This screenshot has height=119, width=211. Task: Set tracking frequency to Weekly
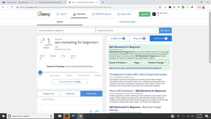pos(69,75)
